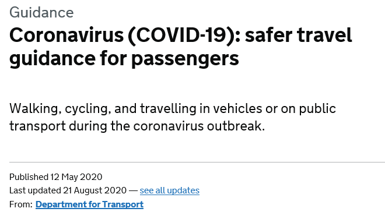Screen dimensions: 385x219
Task: Open the 'see all updates' link
Action: tap(169, 190)
